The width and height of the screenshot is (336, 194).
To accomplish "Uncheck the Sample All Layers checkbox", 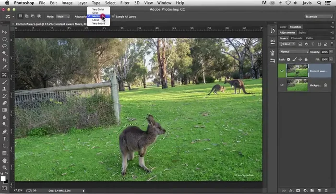I will [x=114, y=16].
